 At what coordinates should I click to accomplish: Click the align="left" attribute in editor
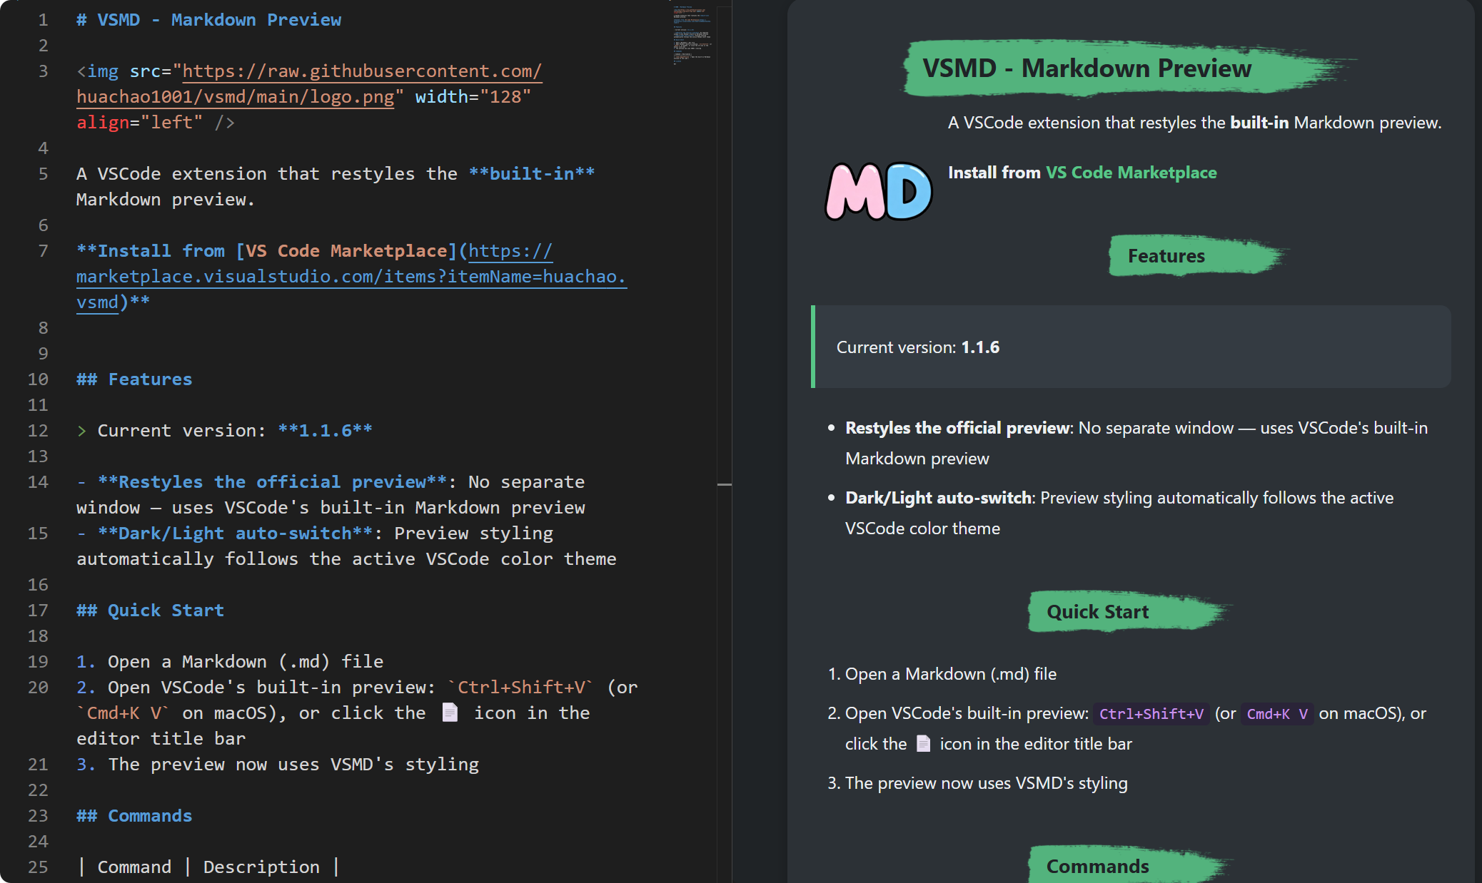pos(140,123)
